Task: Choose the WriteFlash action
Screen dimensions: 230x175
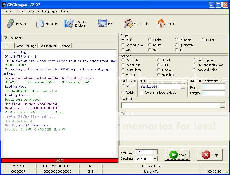Action: click(123, 70)
